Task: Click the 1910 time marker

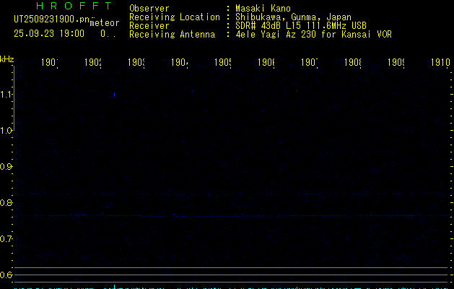Action: click(440, 63)
